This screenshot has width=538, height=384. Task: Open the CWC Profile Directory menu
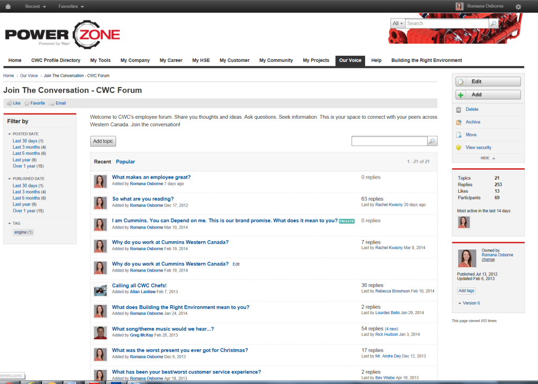point(56,60)
